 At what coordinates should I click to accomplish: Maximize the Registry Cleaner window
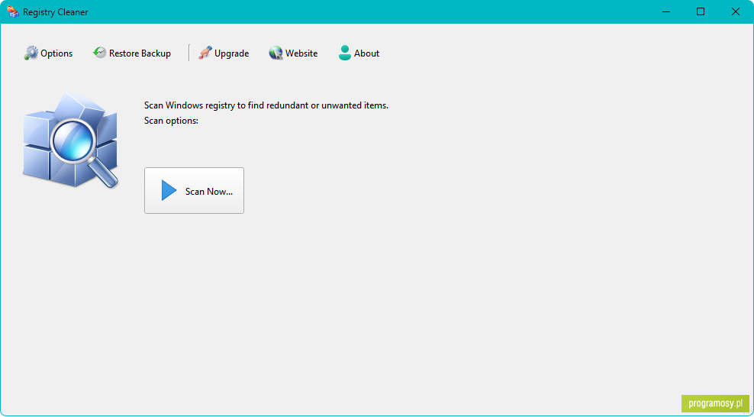coord(701,12)
